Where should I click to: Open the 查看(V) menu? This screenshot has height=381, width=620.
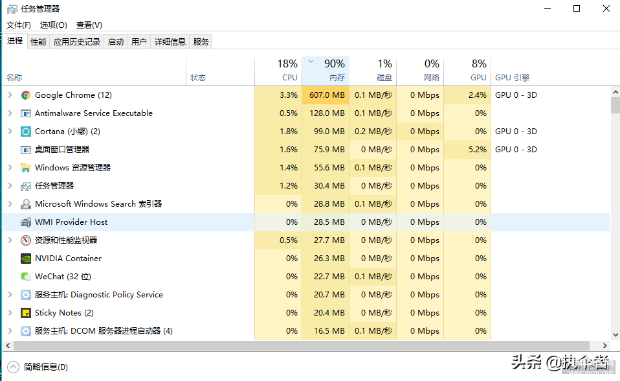coord(89,25)
